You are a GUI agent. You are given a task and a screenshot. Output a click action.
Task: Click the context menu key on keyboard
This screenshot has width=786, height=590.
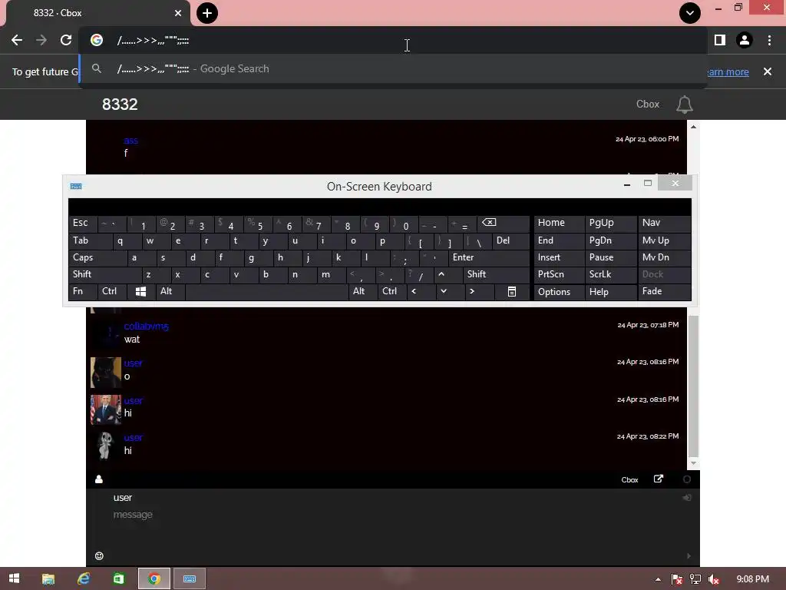tap(512, 291)
